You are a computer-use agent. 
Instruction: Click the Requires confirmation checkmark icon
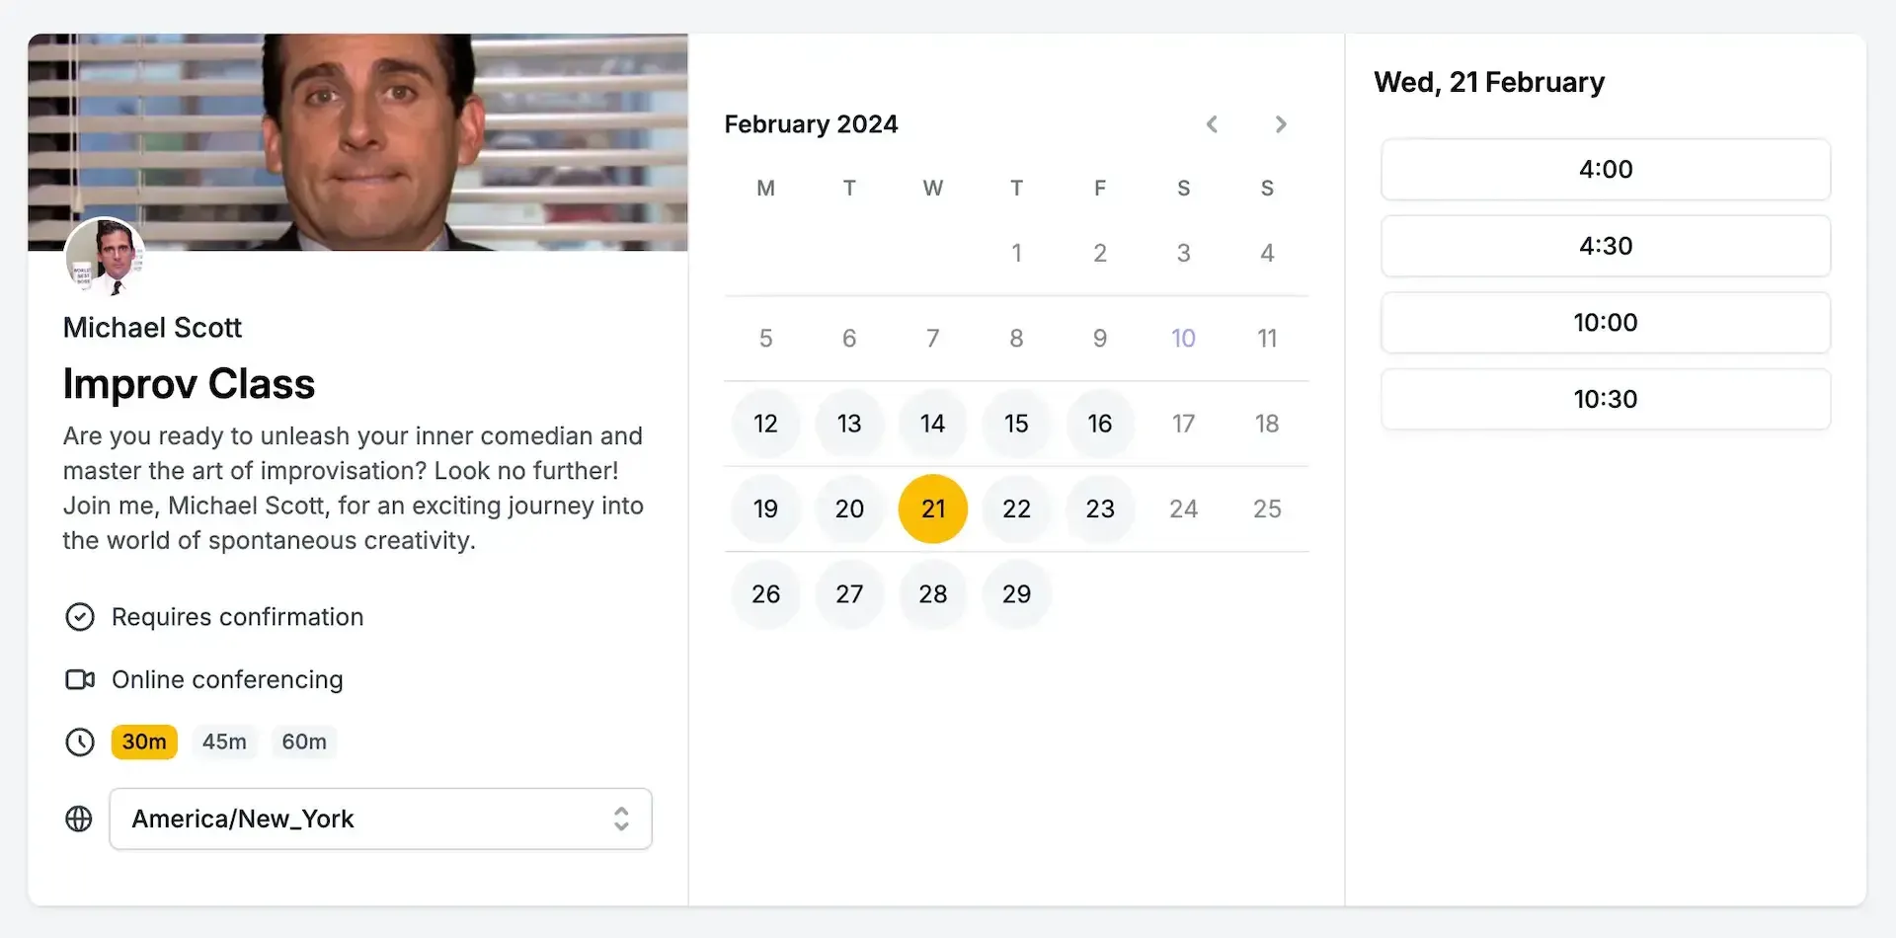(79, 616)
